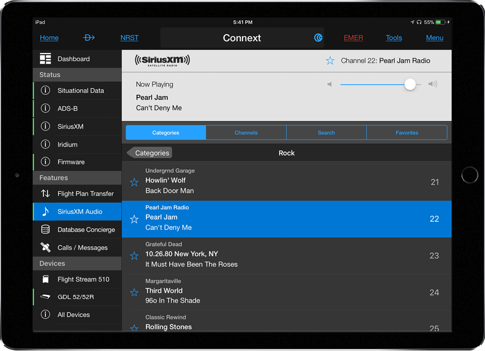Tap the Connext status icon in title bar
The width and height of the screenshot is (485, 351).
(x=318, y=38)
